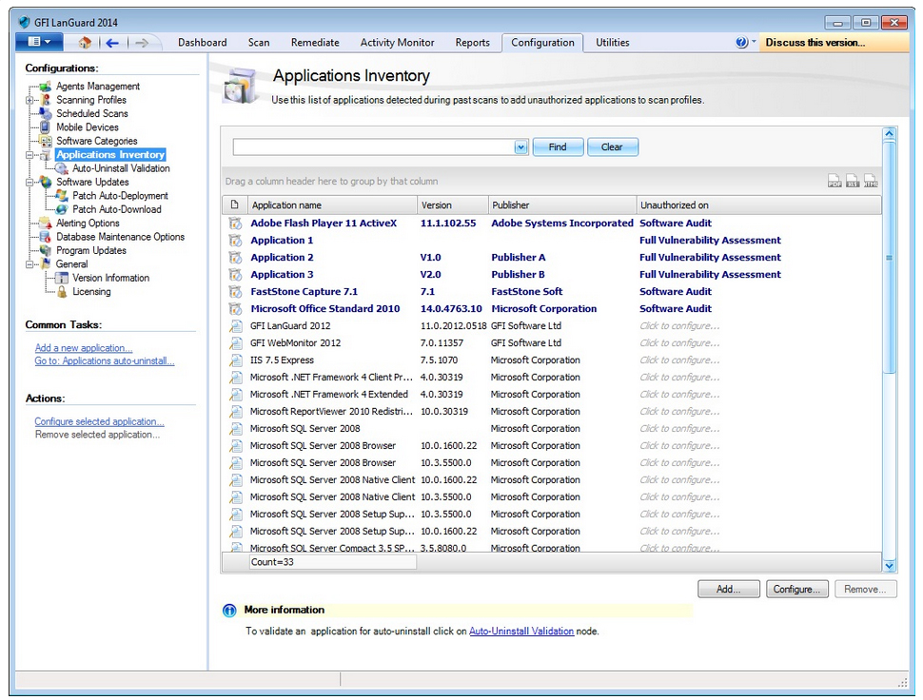Switch to Activity Monitor tab
This screenshot has height=700, width=923.
(x=397, y=43)
